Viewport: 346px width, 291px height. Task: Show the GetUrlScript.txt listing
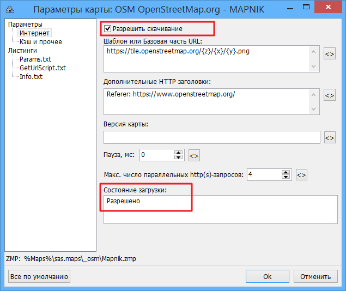[43, 68]
